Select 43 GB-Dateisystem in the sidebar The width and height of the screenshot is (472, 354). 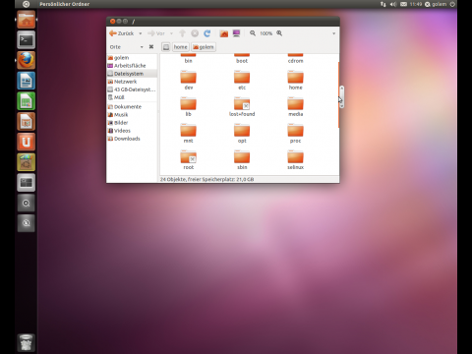(132, 89)
